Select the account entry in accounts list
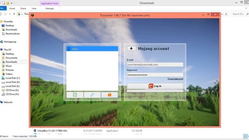 click(x=92, y=49)
